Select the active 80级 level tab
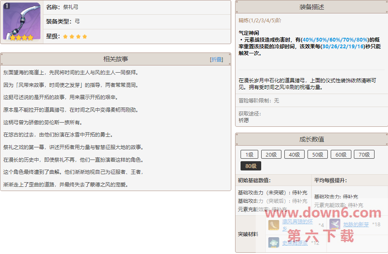Image resolution: width=388 pixels, height=254 pixels. (x=251, y=166)
